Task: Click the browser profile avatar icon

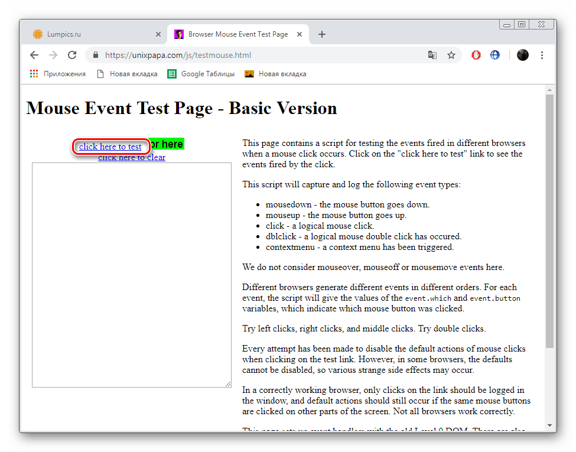Action: click(522, 54)
